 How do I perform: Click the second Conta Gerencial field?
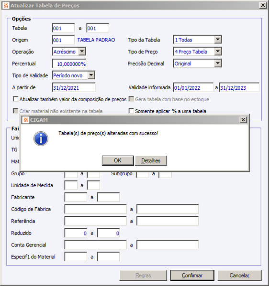(x=168, y=245)
